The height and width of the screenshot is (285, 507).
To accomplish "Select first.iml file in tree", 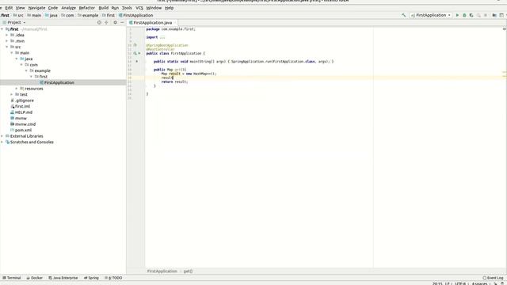I will [x=22, y=106].
